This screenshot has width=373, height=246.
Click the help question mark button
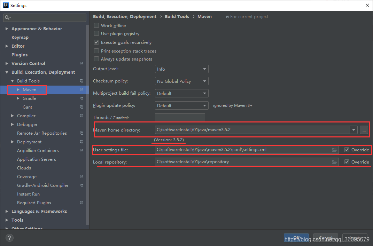[x=9, y=238]
